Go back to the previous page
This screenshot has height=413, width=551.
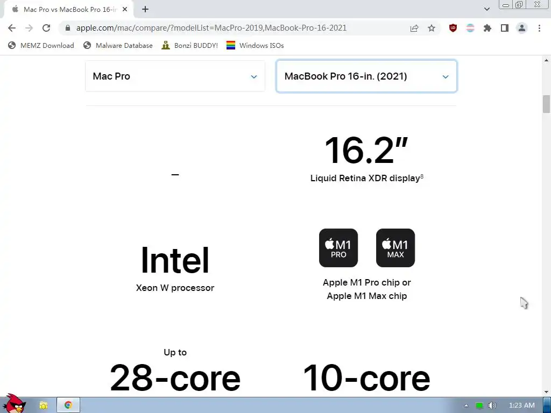coord(12,28)
